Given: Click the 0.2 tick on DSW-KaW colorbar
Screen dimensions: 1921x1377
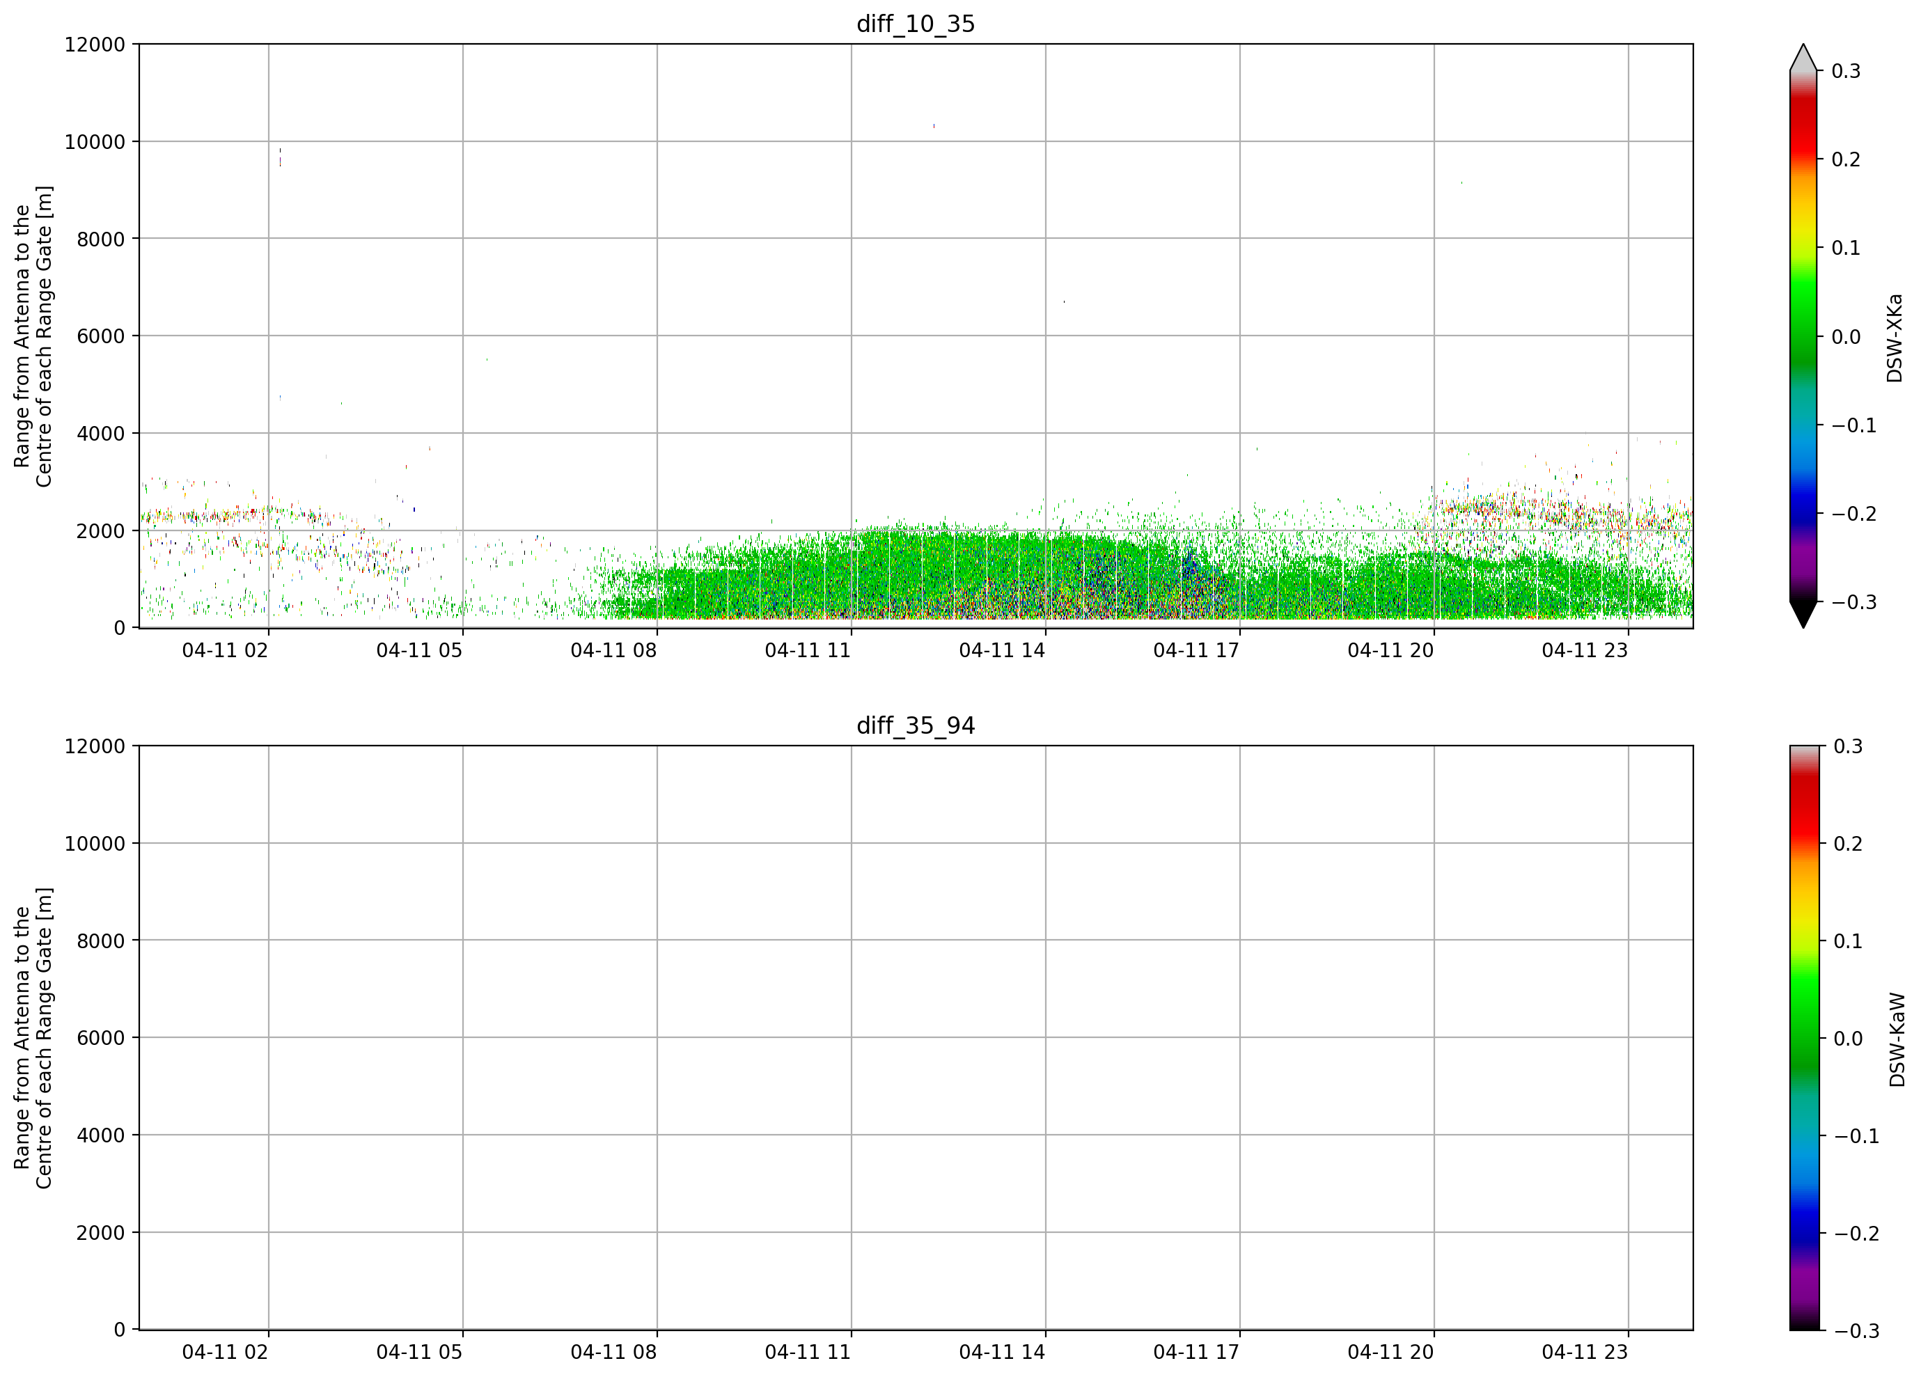Looking at the screenshot, I should pos(1847,844).
